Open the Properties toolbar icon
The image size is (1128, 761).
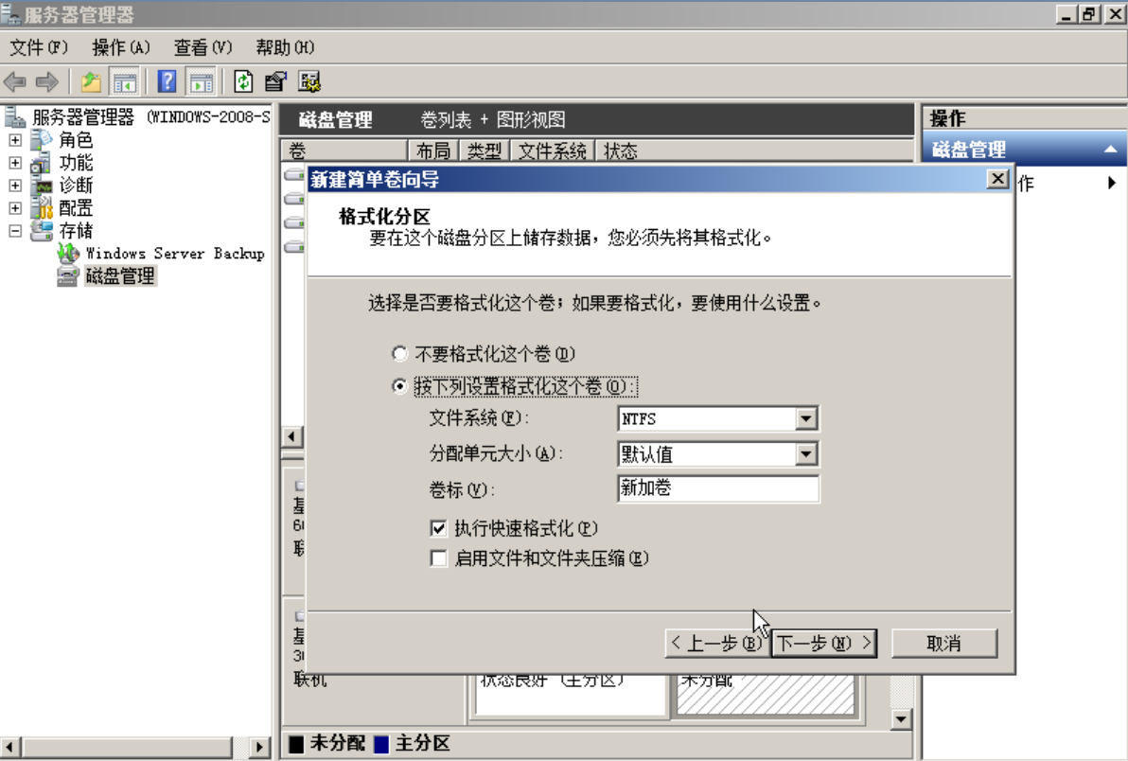(275, 82)
